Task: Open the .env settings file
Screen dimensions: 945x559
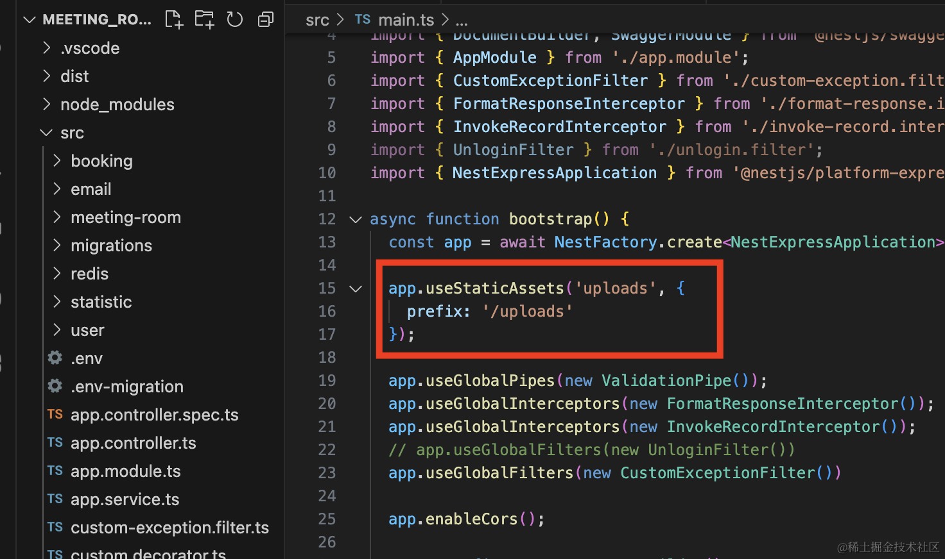Action: coord(86,358)
